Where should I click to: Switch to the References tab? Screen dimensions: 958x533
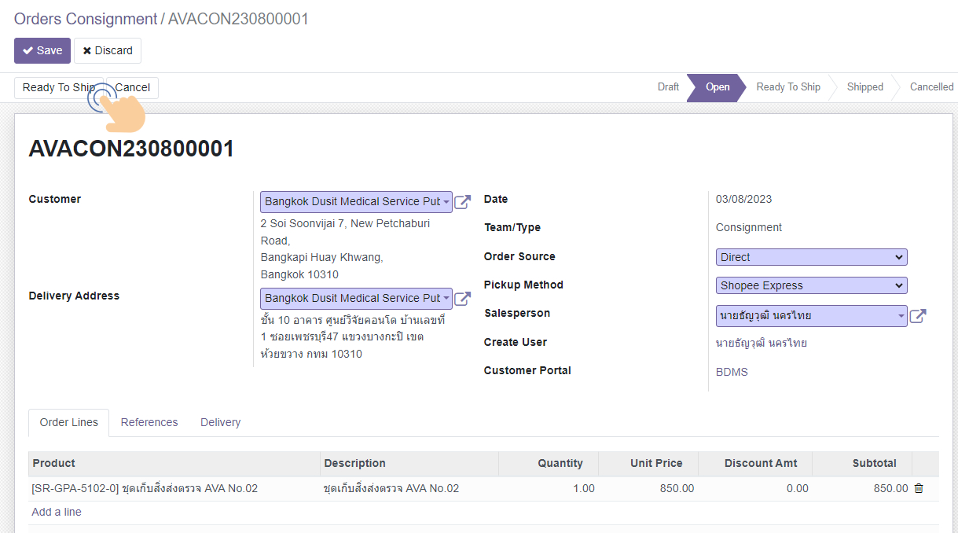(x=149, y=422)
